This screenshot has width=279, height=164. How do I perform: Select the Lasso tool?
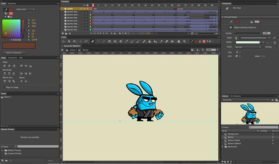(86, 41)
